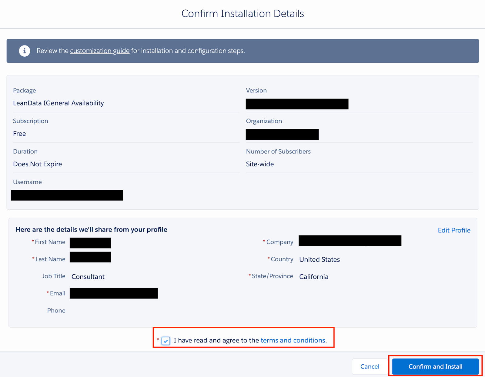Click the redacted Version value
Viewport: 485px width, 377px height.
click(297, 104)
